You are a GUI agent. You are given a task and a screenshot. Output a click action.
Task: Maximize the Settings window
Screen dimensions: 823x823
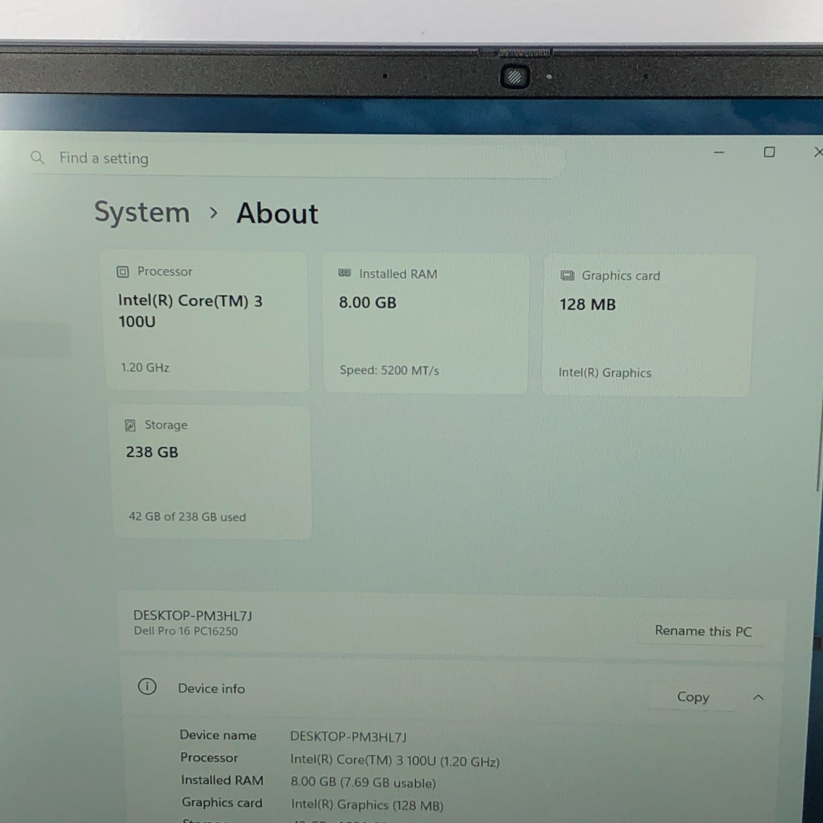pyautogui.click(x=769, y=152)
